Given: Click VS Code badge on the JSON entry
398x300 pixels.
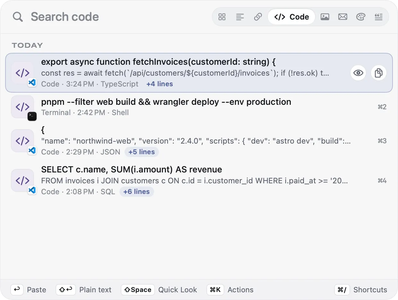Looking at the screenshot, I should pos(32,150).
